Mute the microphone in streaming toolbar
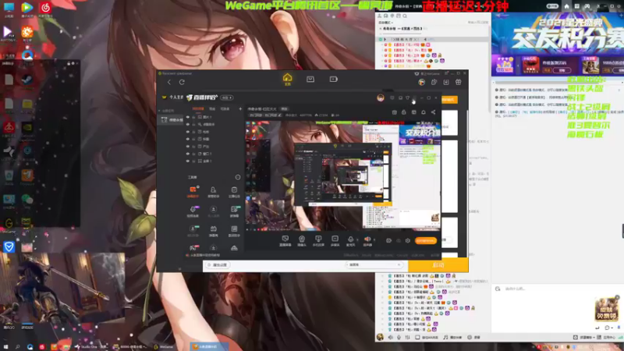The image size is (624, 351). coord(350,240)
